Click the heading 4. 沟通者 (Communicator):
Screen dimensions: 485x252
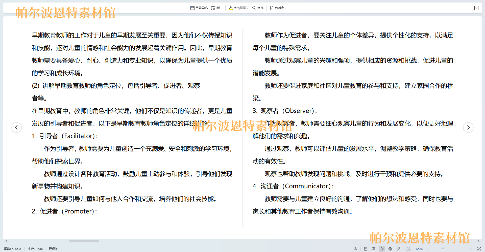click(x=293, y=186)
